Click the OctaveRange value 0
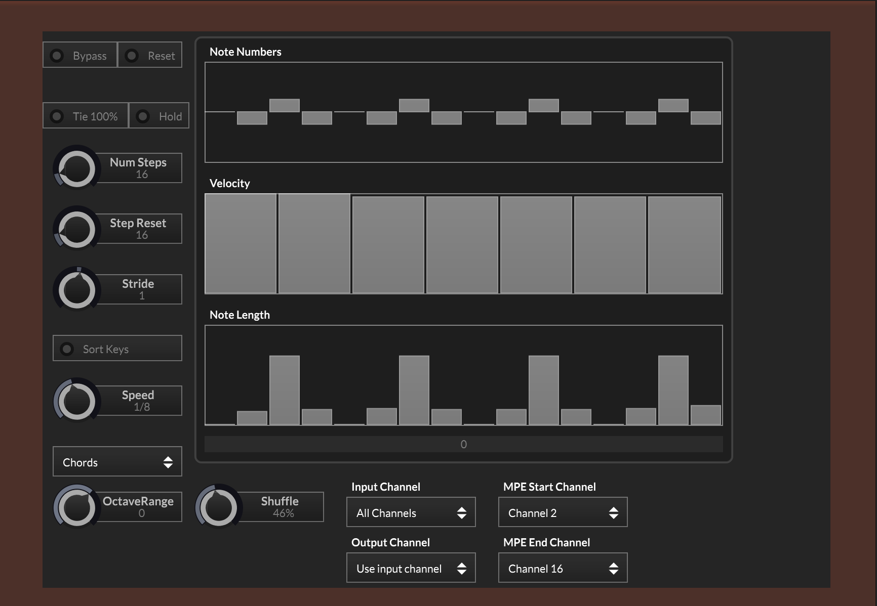 tap(142, 513)
